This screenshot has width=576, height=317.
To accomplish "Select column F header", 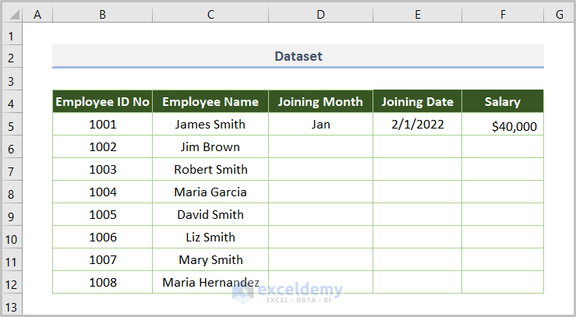I will pyautogui.click(x=503, y=13).
